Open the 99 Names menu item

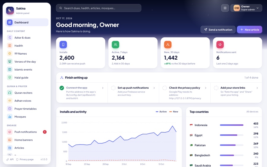(27, 54)
